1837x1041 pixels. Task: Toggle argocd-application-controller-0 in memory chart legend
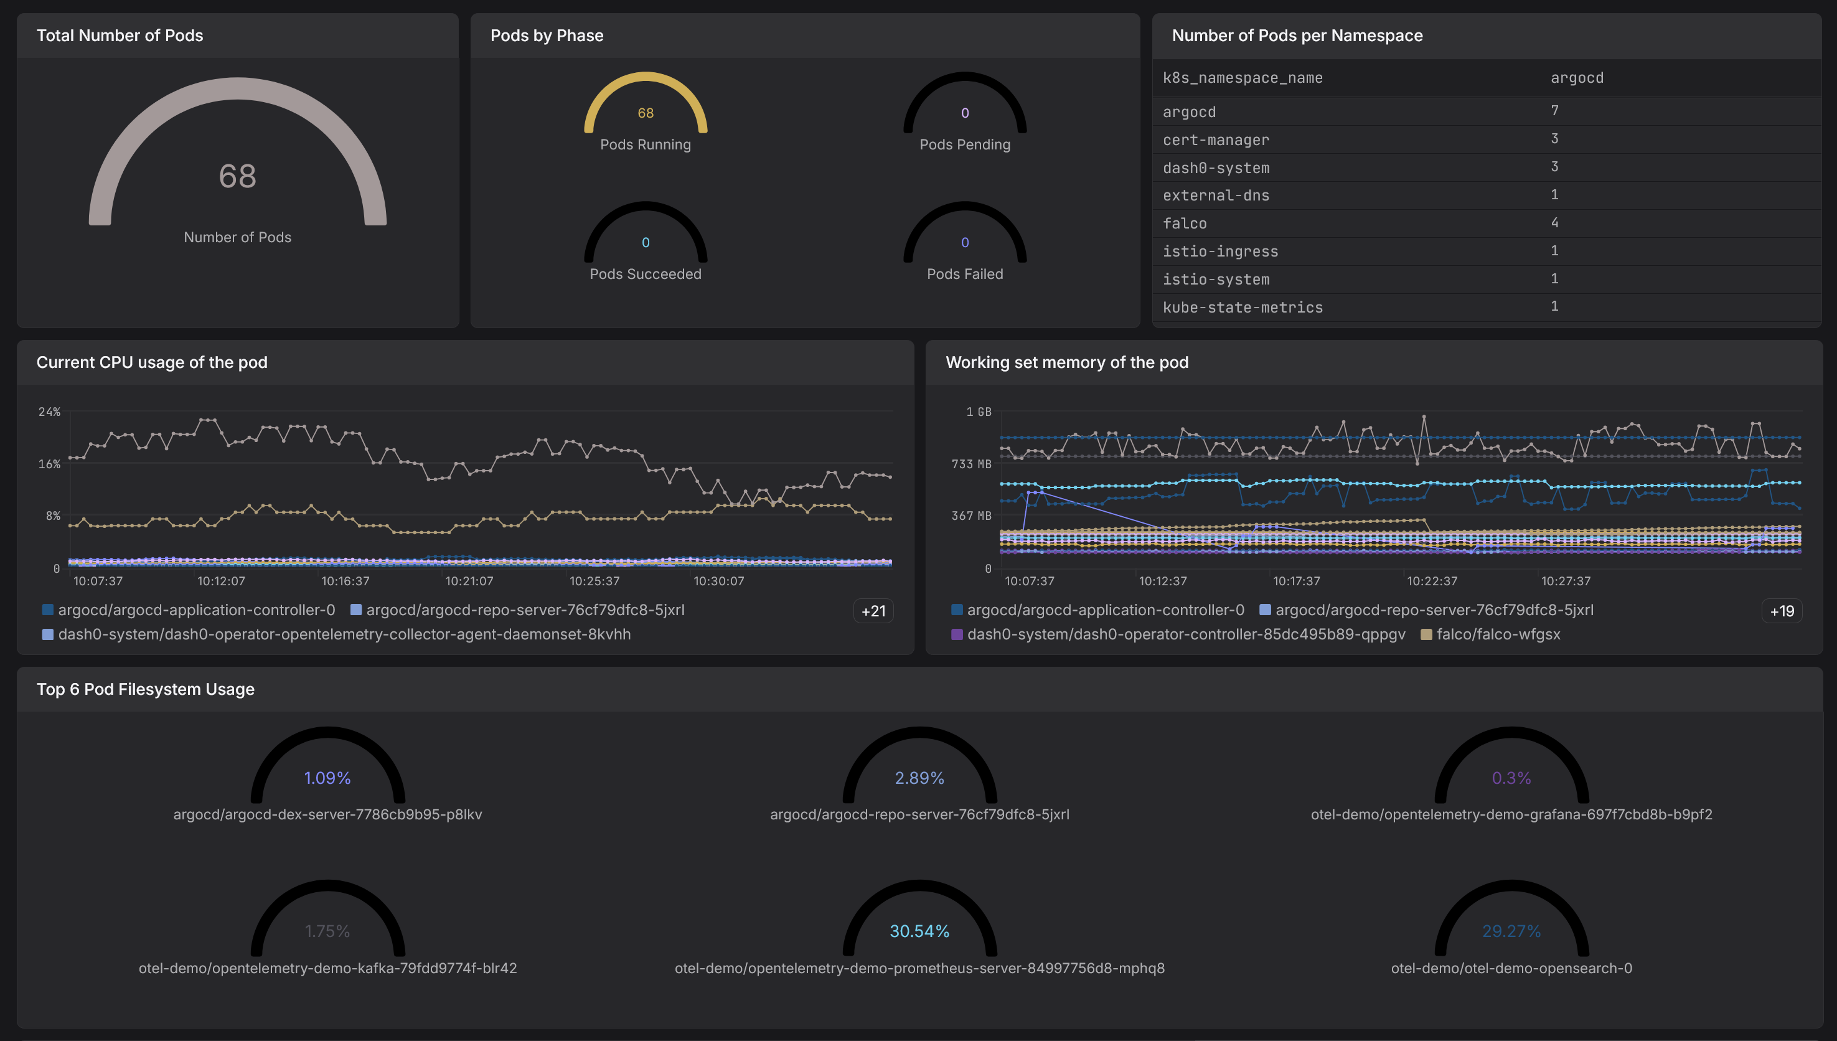[x=1105, y=610]
